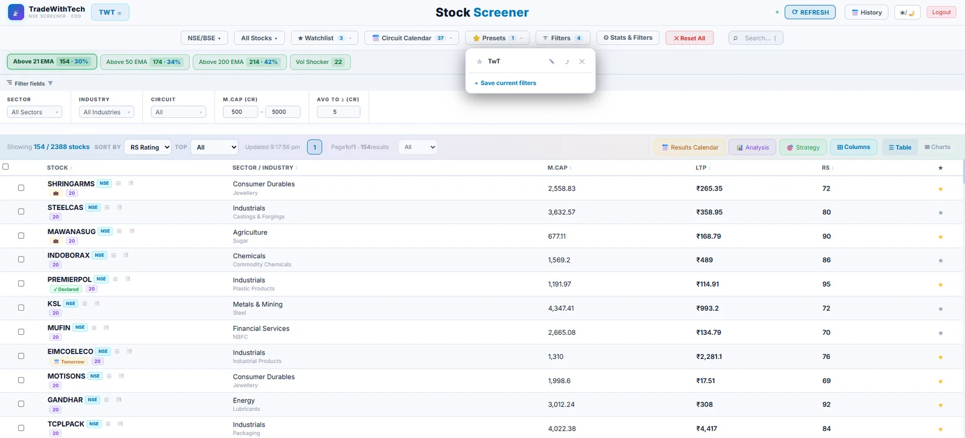The height and width of the screenshot is (438, 965).
Task: Toggle the light/dark theme switch
Action: click(907, 13)
